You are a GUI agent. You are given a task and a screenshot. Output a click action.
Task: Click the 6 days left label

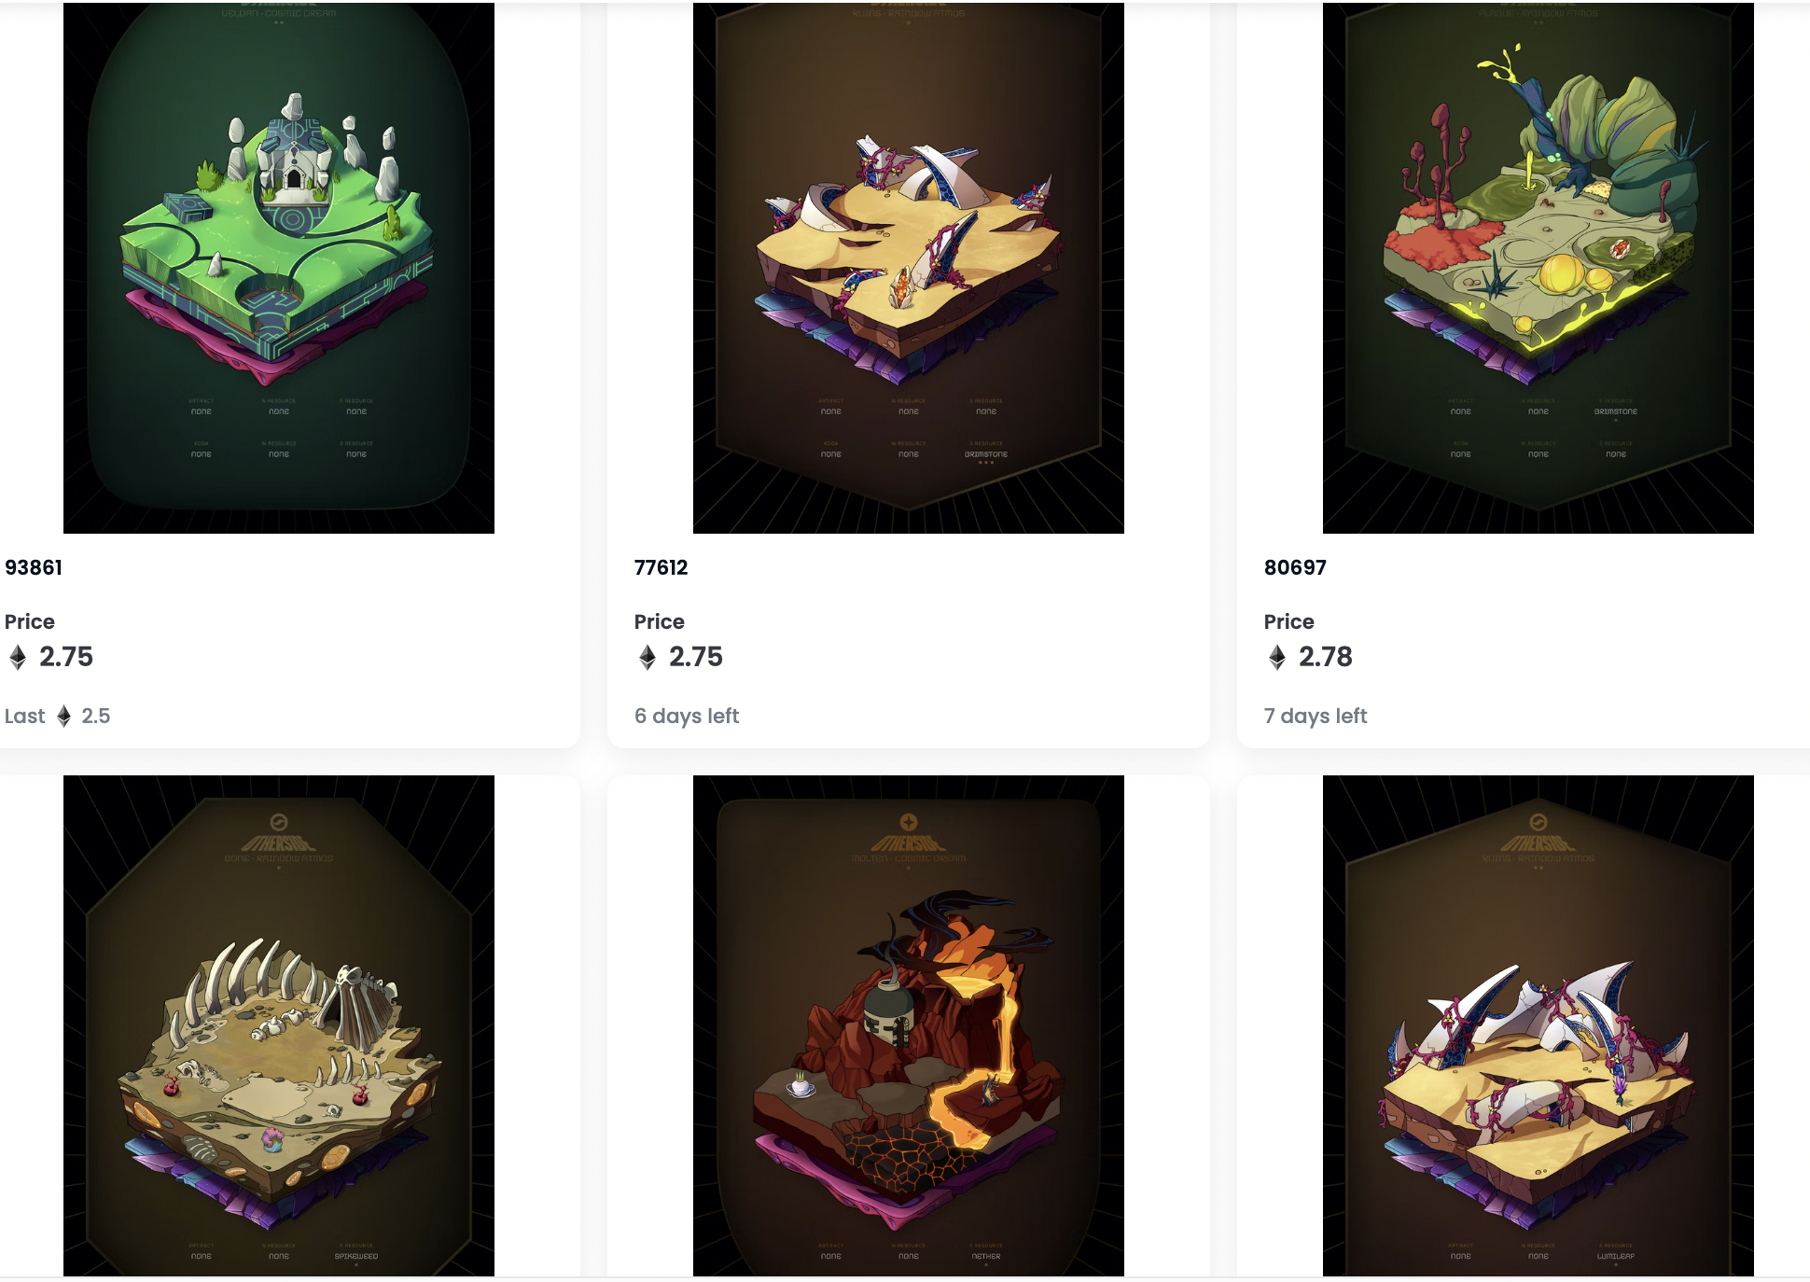click(687, 716)
